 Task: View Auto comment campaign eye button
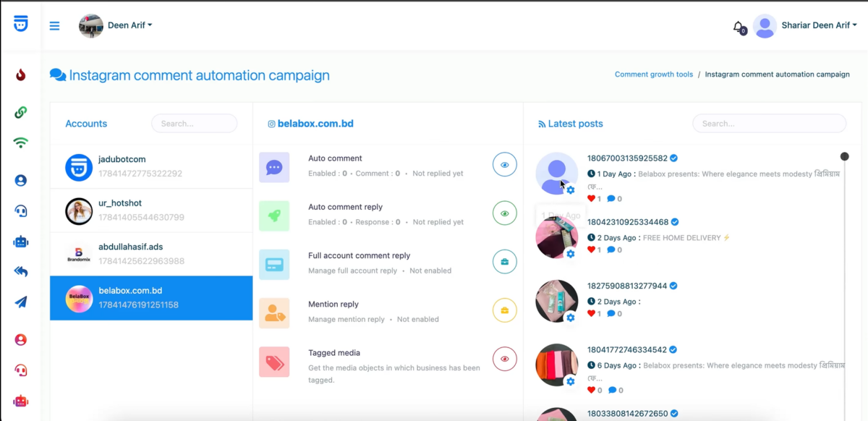pyautogui.click(x=505, y=165)
